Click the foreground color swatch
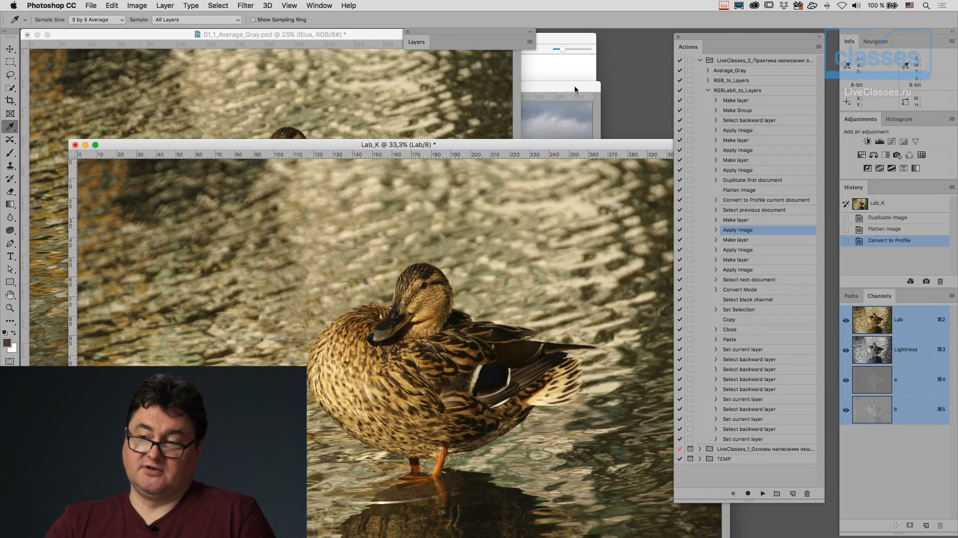The width and height of the screenshot is (958, 538). tap(7, 343)
